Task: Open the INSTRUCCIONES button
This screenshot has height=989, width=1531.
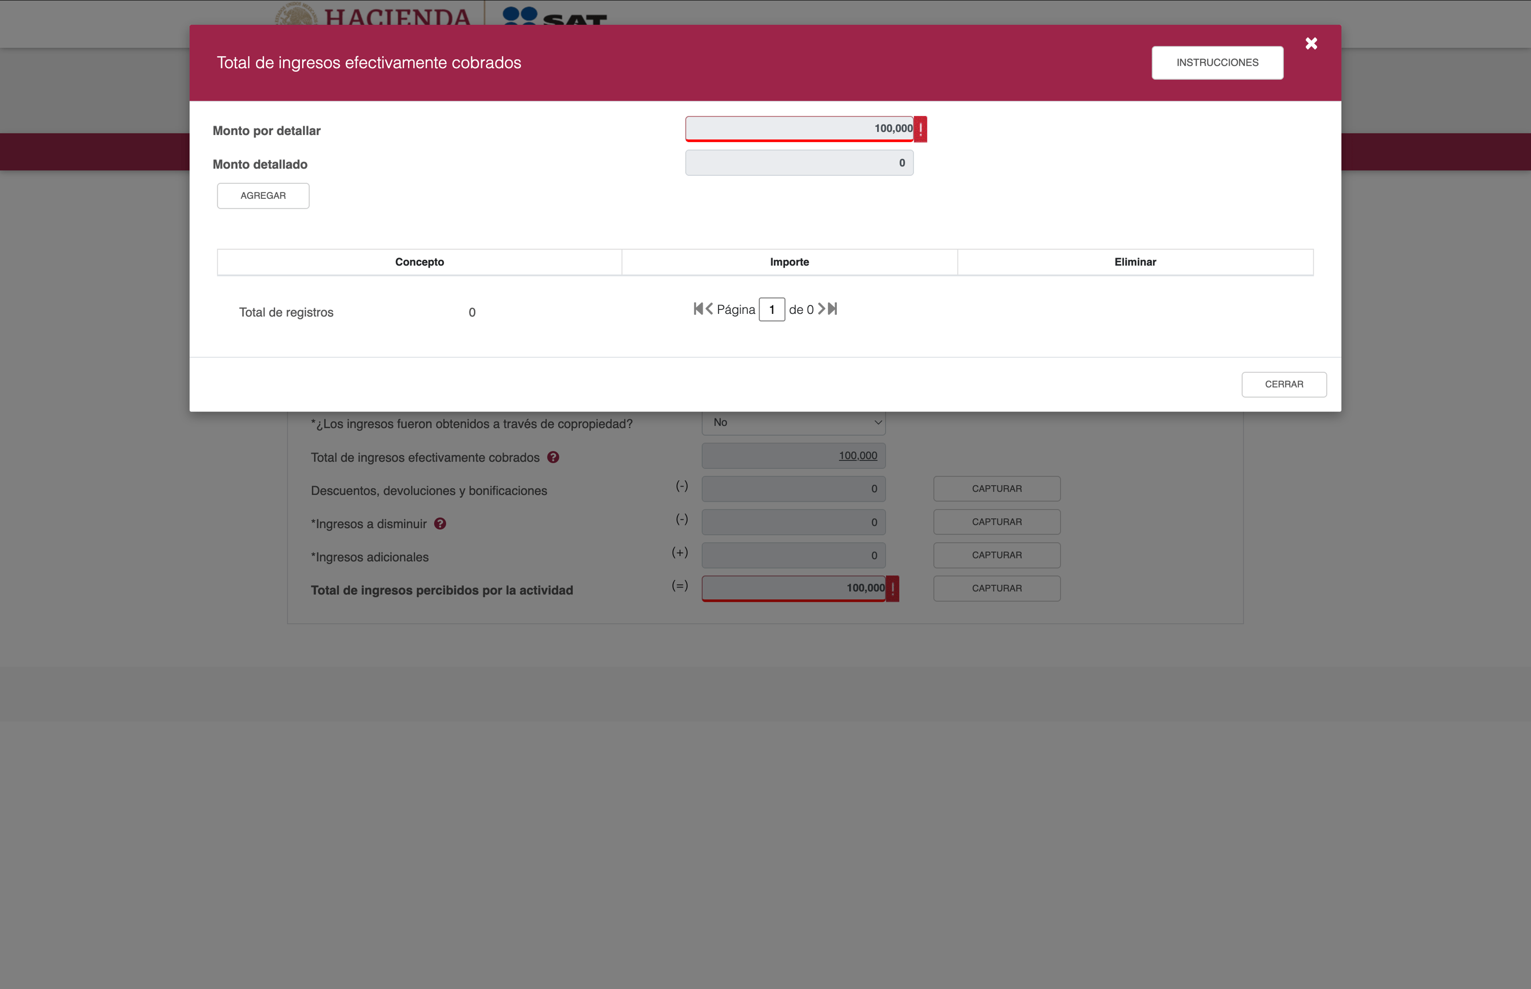Action: tap(1217, 62)
